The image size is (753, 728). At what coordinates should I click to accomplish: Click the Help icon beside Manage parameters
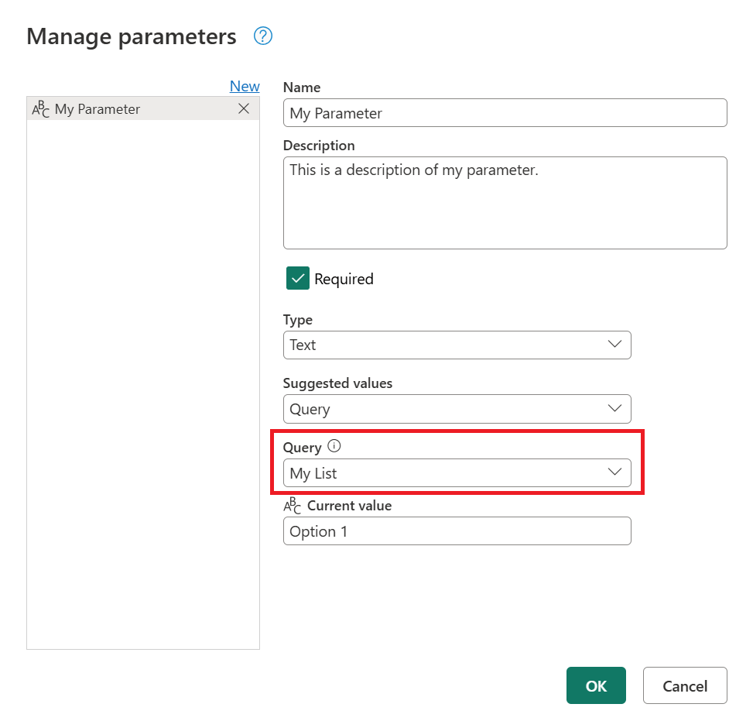coord(262,36)
